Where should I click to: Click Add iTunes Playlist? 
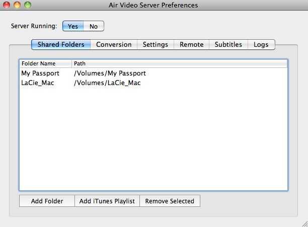(x=107, y=201)
